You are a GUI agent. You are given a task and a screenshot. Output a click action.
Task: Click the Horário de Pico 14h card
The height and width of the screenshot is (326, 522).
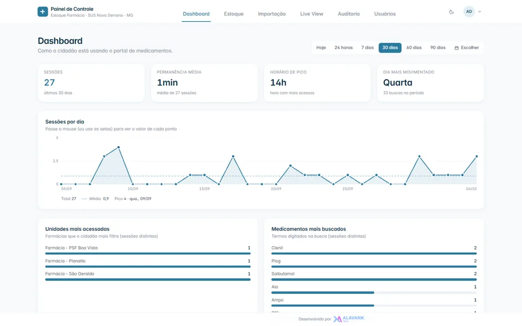(317, 83)
